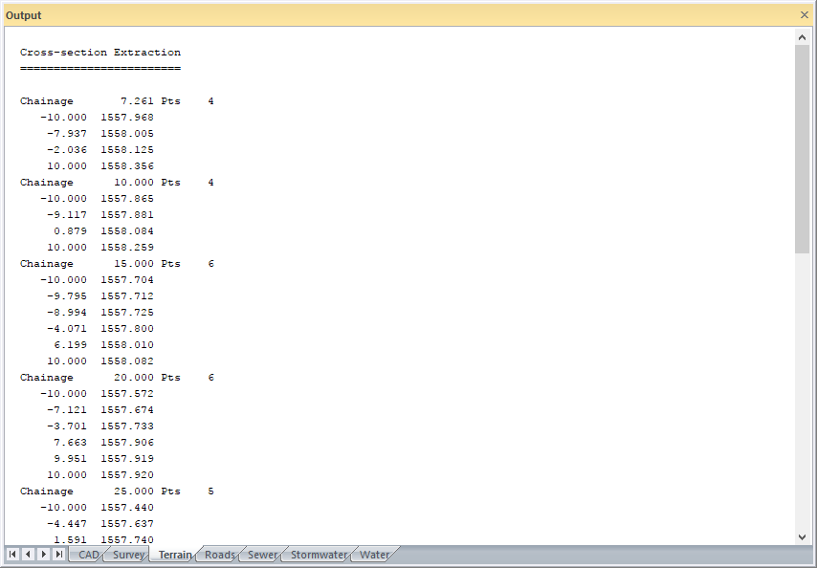The image size is (817, 568).
Task: Switch to the Roads tab
Action: coord(219,555)
